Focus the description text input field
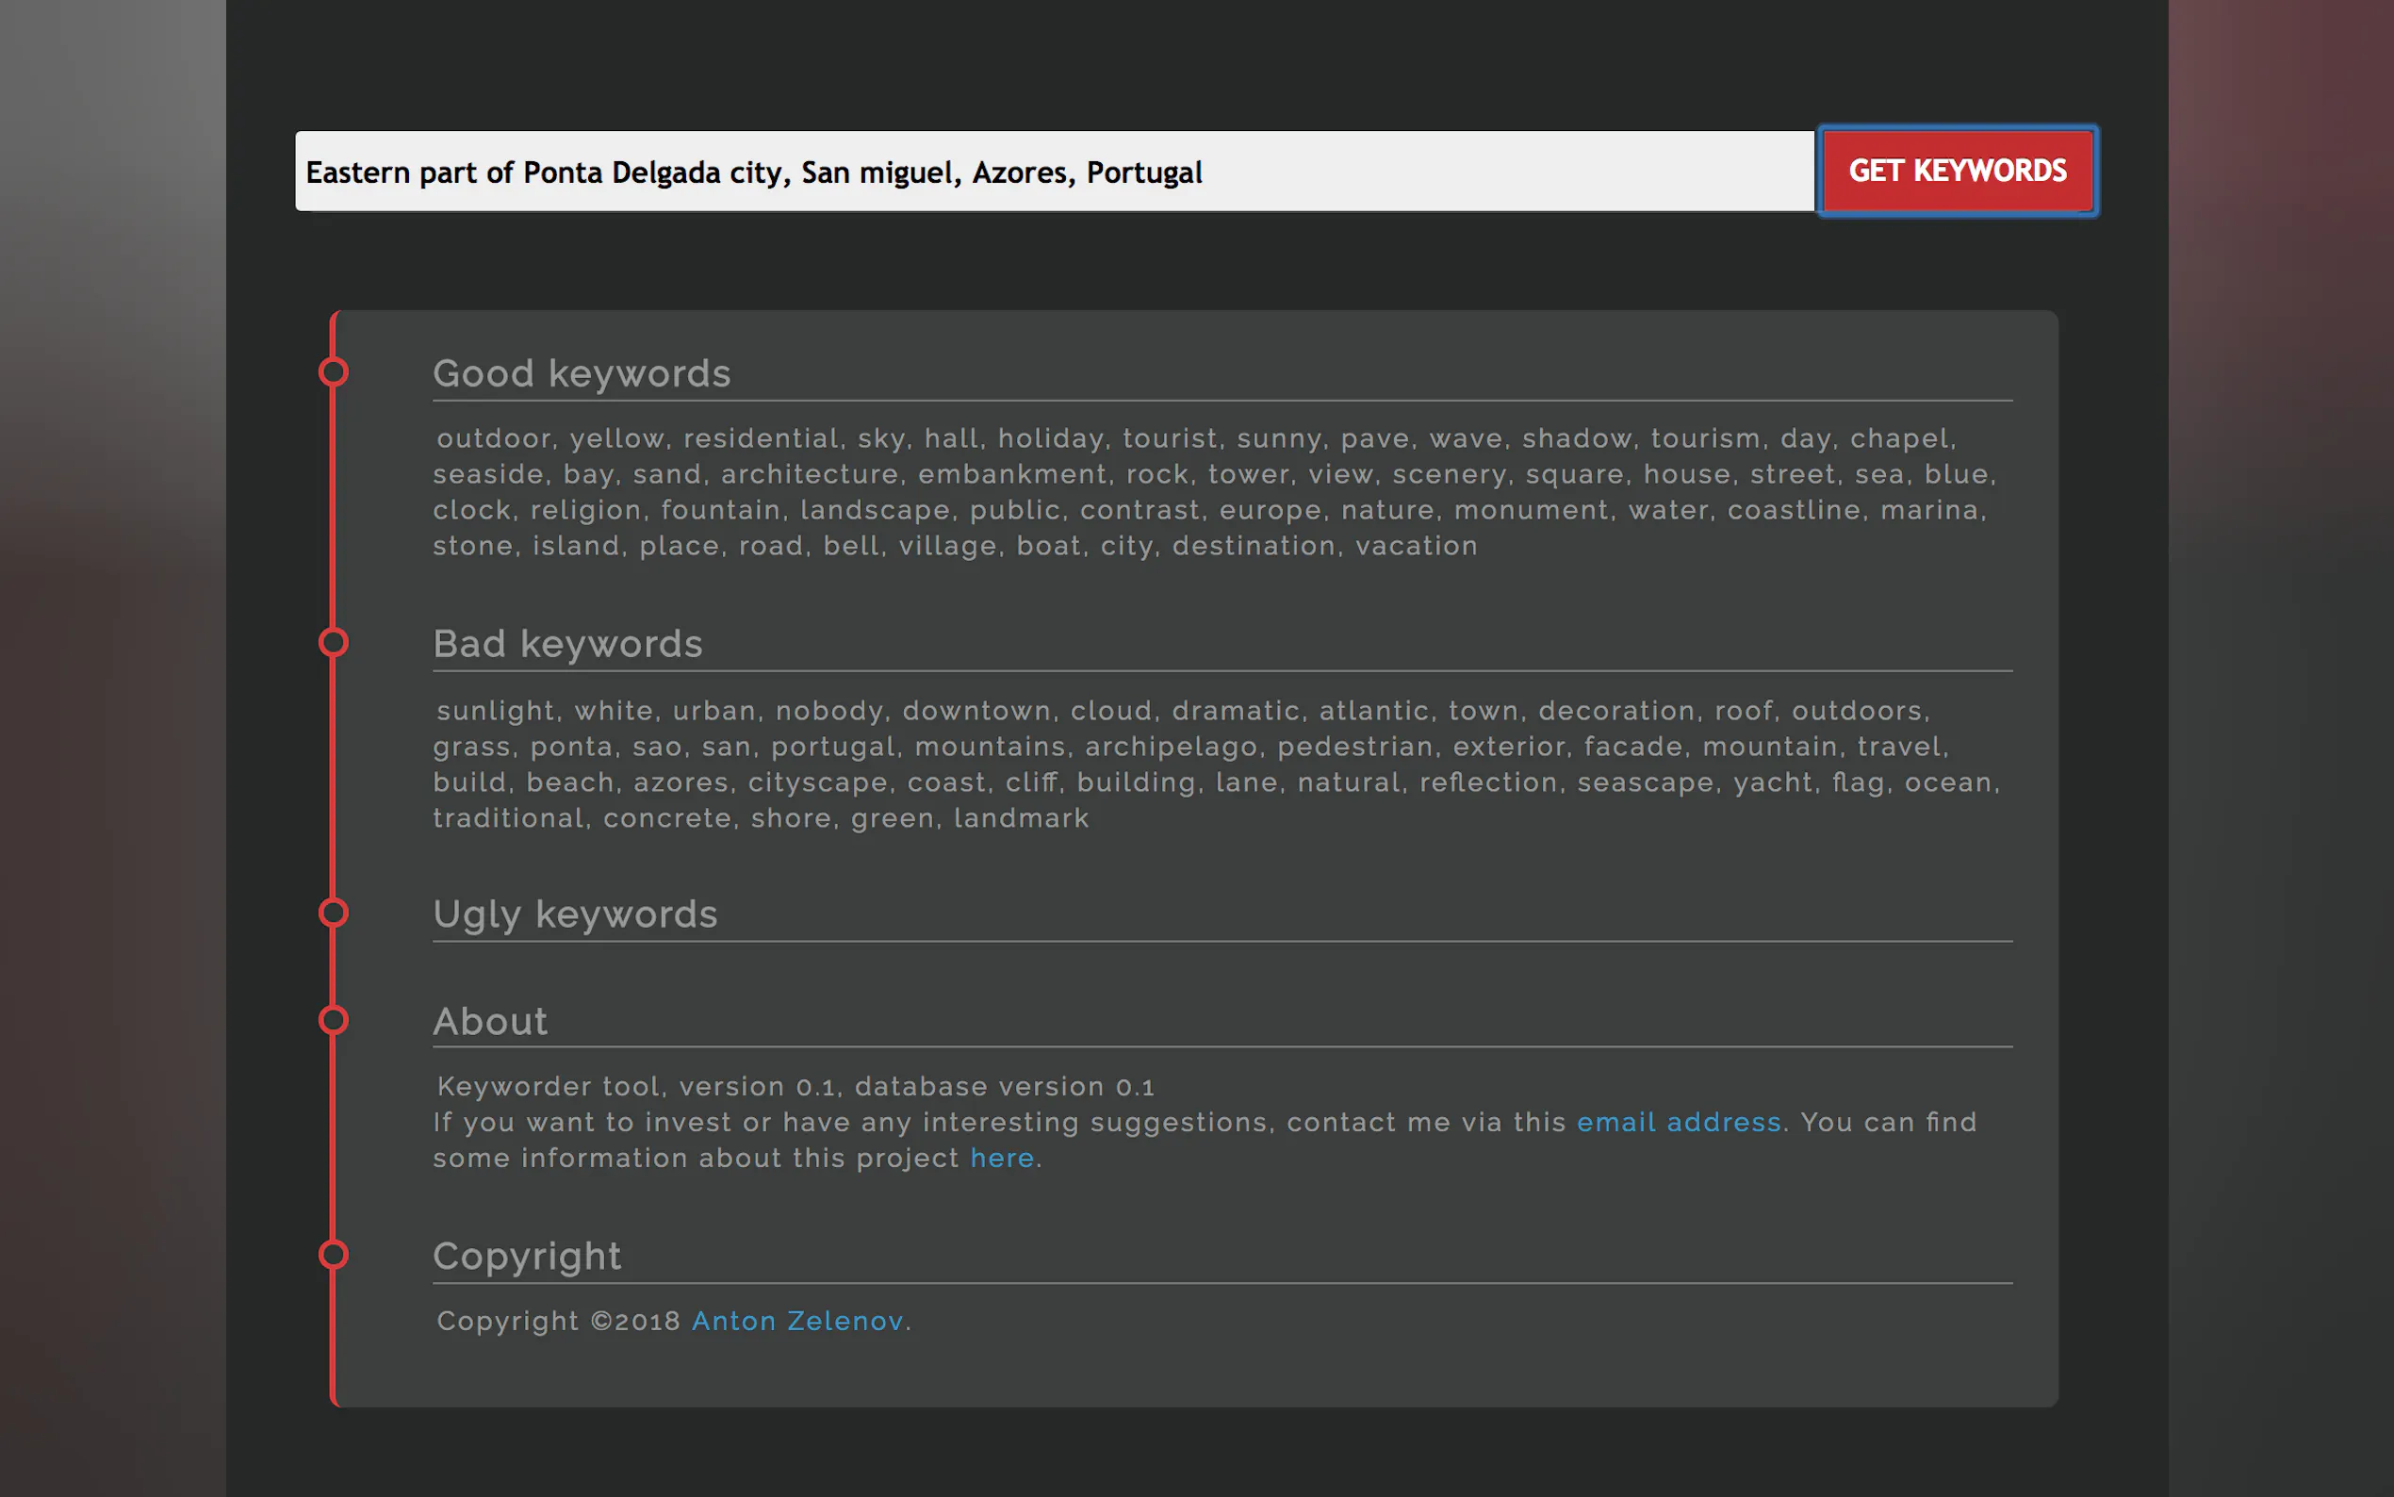2394x1497 pixels. (1054, 172)
